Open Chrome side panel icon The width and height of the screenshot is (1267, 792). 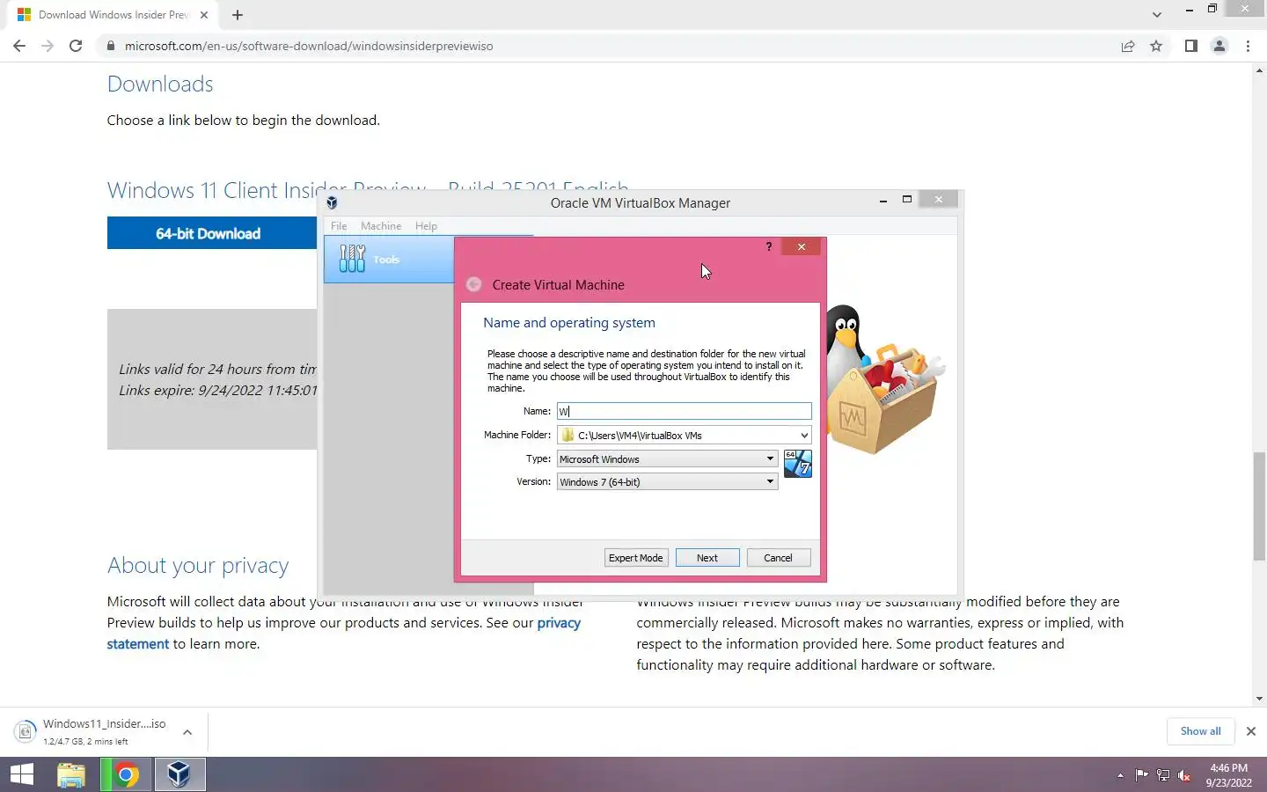point(1190,46)
